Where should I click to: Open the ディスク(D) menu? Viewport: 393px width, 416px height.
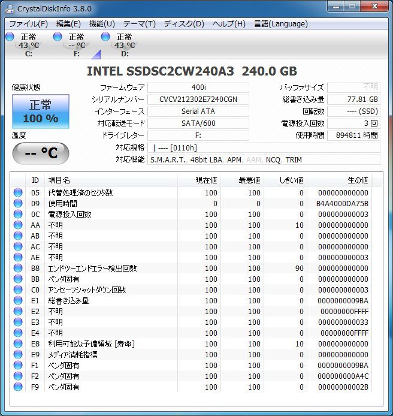tap(184, 24)
